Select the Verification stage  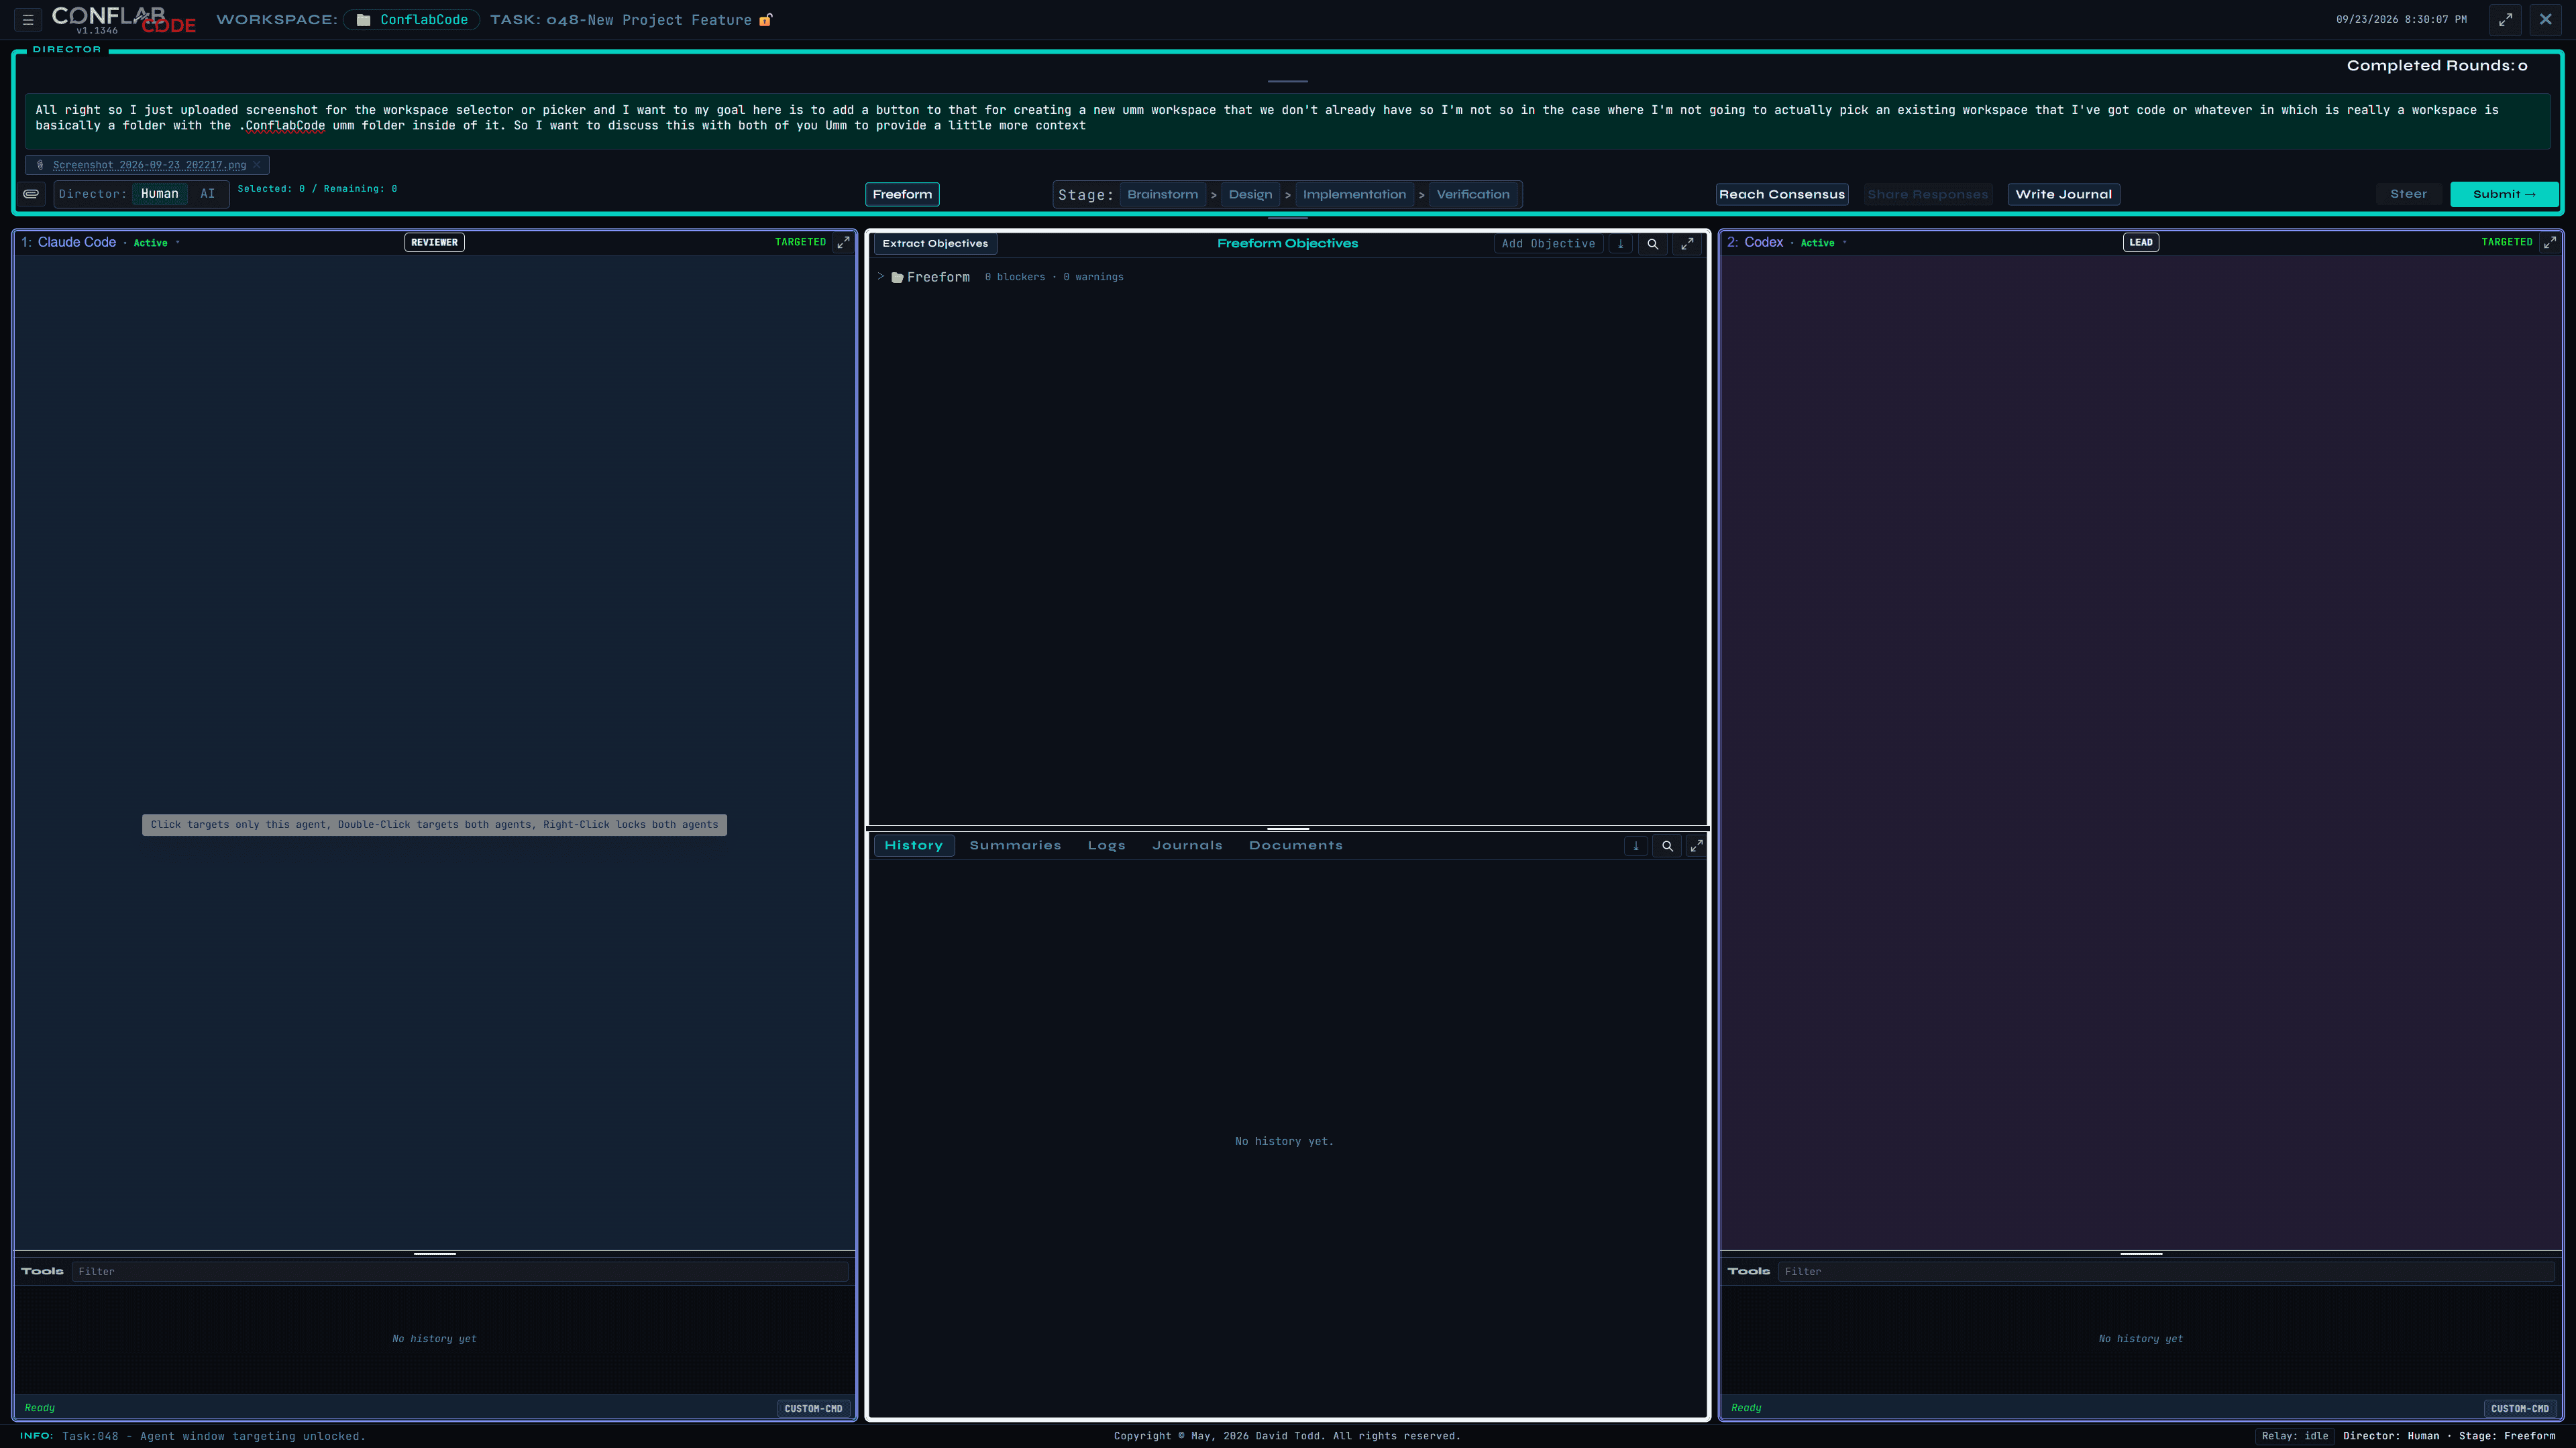point(1473,195)
